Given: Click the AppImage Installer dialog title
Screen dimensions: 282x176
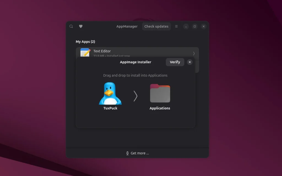Looking at the screenshot, I should (135, 62).
